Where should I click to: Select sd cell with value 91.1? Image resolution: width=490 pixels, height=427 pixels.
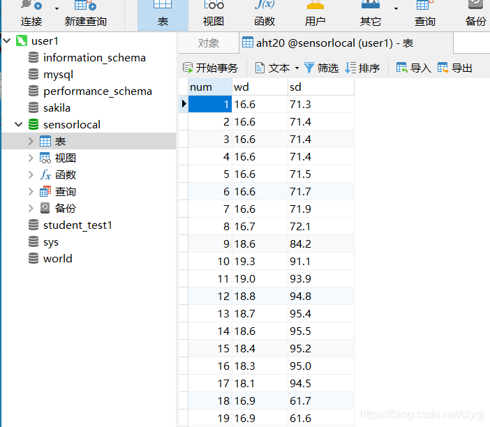click(321, 261)
